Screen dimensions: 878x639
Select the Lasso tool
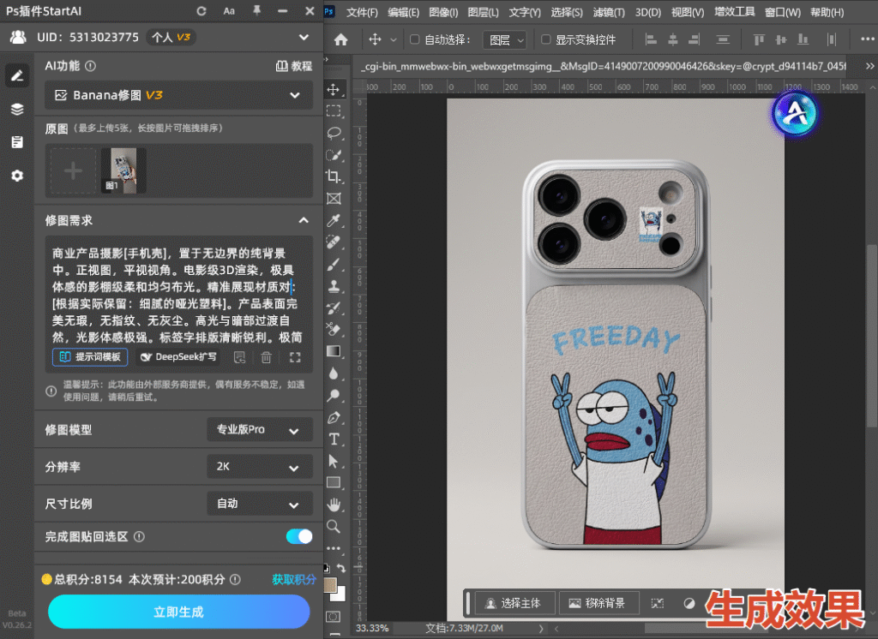tap(334, 133)
